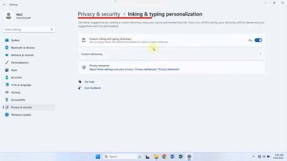Click the PACC user avatar icon
The image size is (287, 161).
pyautogui.click(x=9, y=16)
